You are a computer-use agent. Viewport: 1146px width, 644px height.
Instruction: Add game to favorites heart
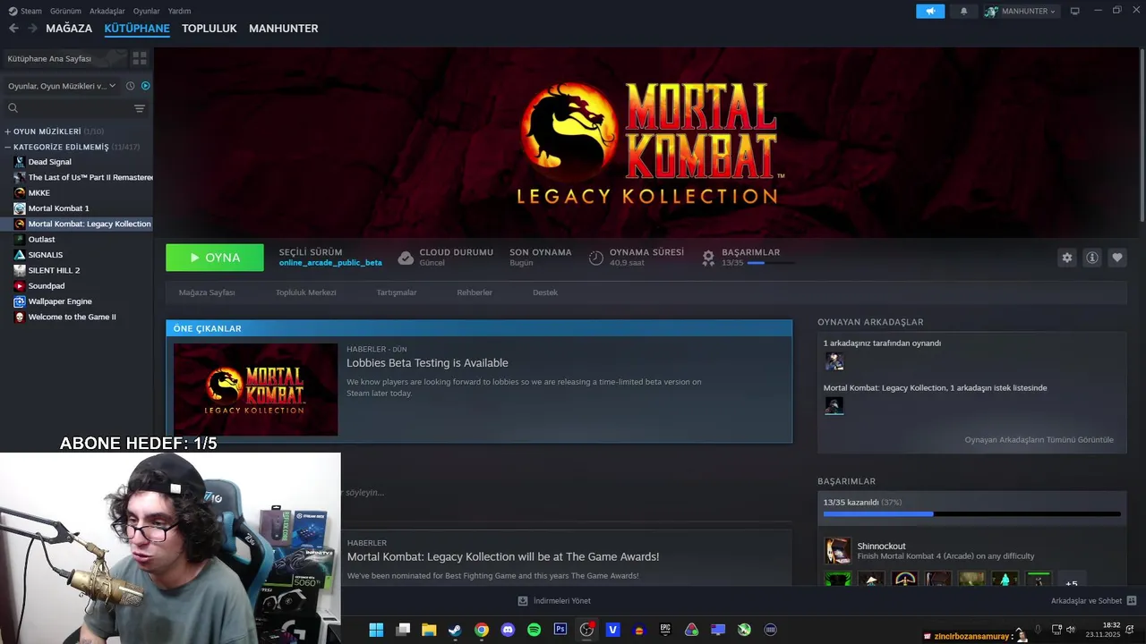point(1116,258)
